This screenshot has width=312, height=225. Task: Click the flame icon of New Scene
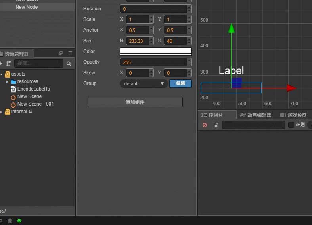(x=13, y=97)
